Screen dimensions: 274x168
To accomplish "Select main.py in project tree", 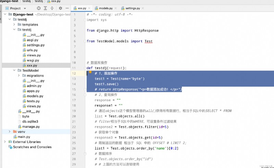I will tap(24, 137).
